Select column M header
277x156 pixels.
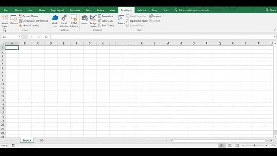tap(167, 43)
